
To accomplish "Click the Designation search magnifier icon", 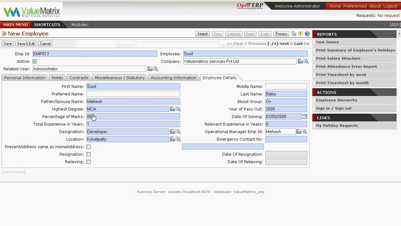I will click(x=178, y=132).
